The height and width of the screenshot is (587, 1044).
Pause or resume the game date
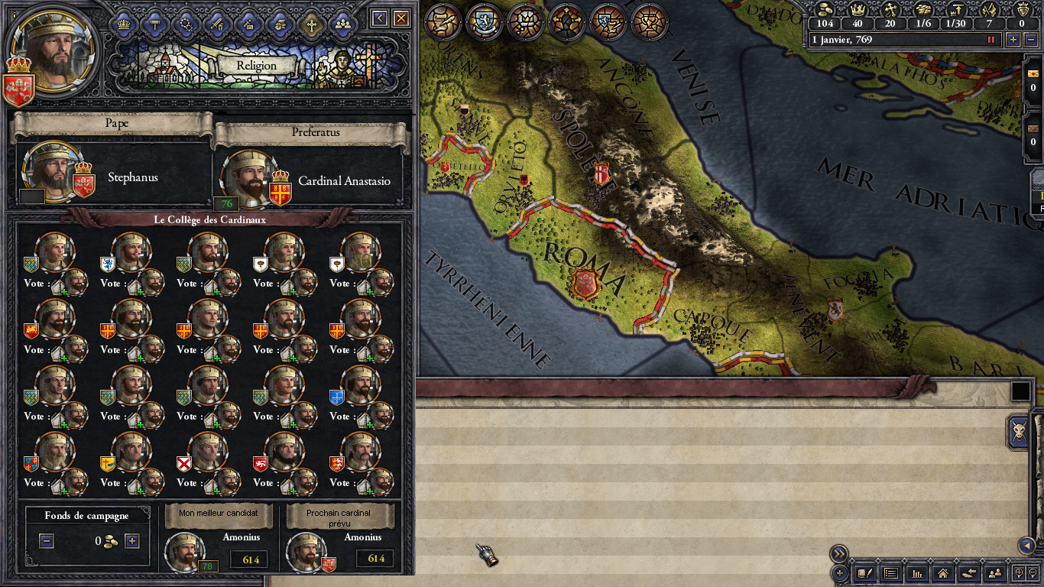click(993, 39)
